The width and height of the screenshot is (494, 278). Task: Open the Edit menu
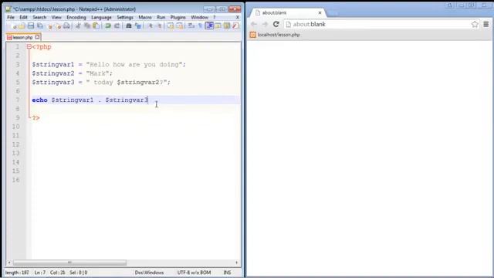pyautogui.click(x=23, y=17)
